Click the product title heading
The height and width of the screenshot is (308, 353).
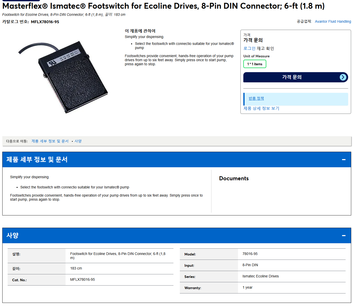click(x=163, y=6)
